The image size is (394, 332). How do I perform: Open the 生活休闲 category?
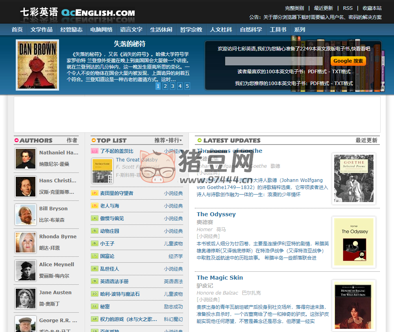click(x=161, y=30)
